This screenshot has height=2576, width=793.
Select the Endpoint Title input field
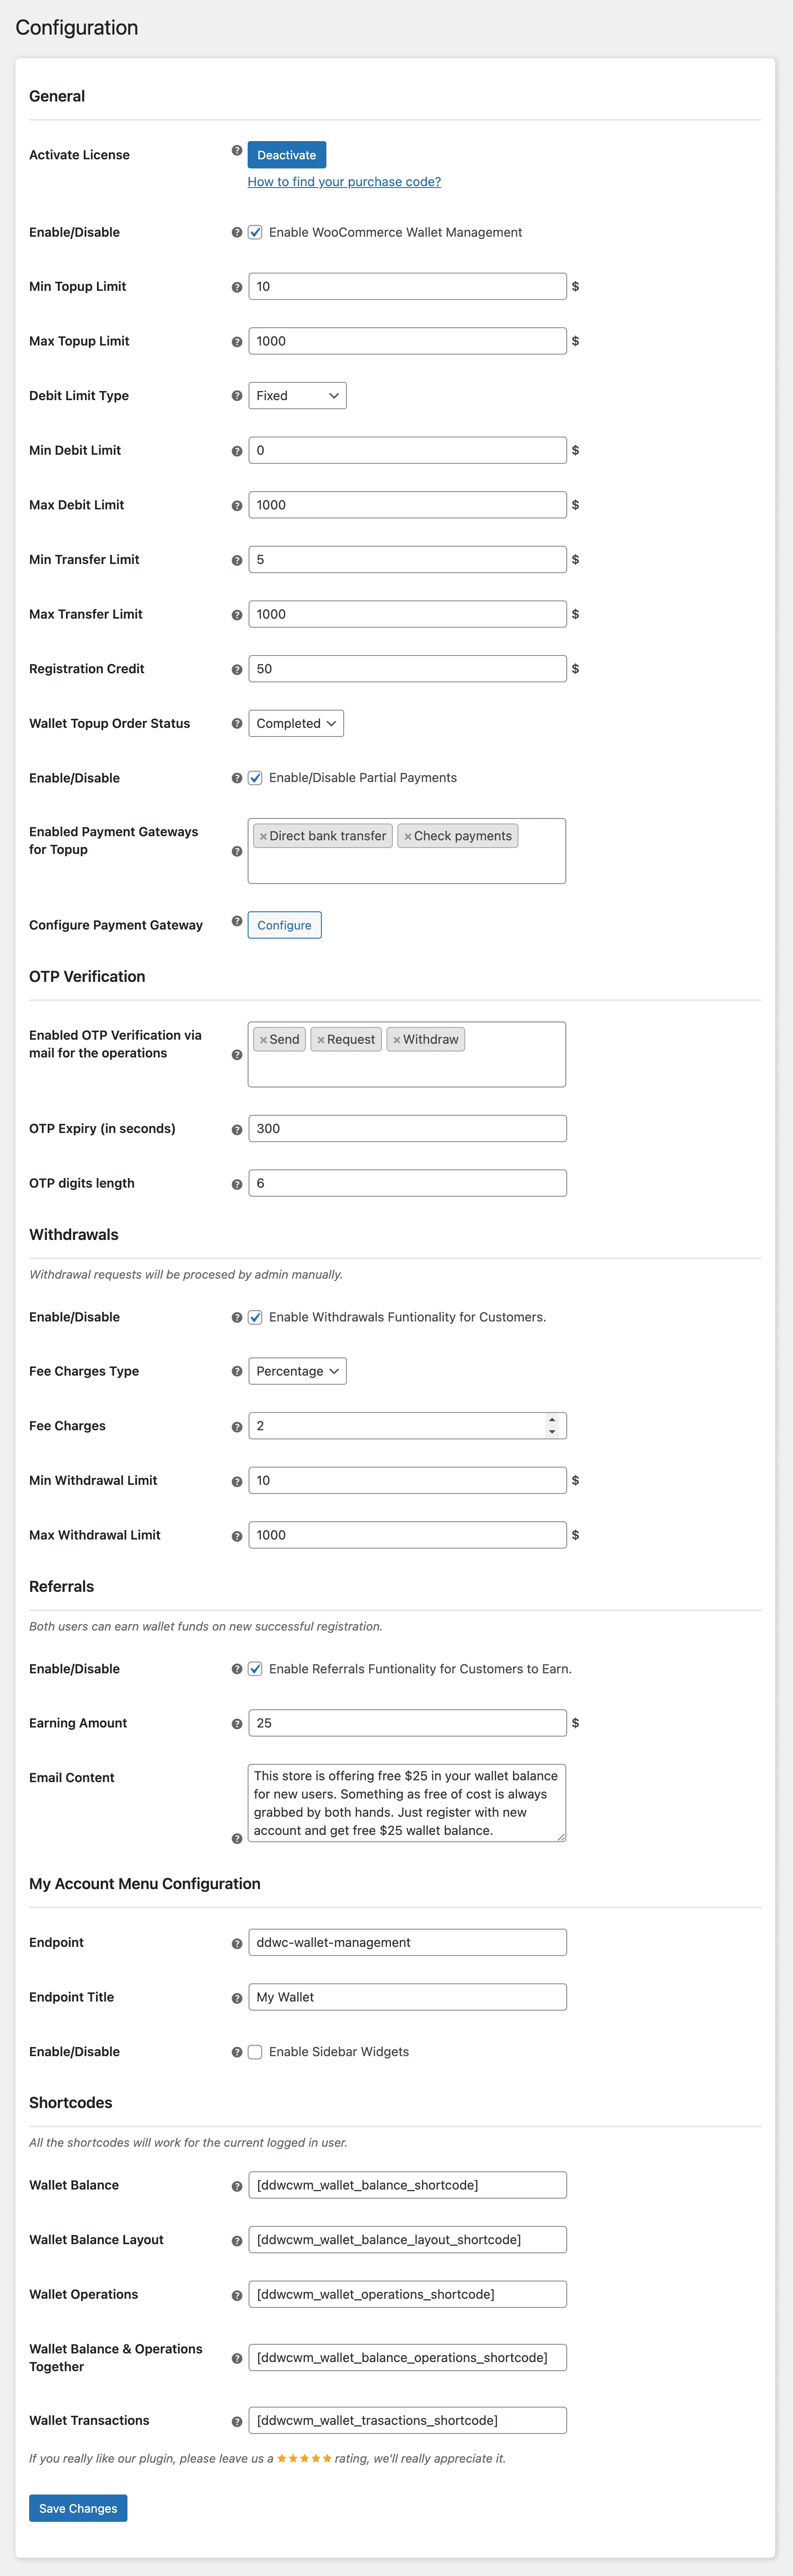(x=406, y=1996)
